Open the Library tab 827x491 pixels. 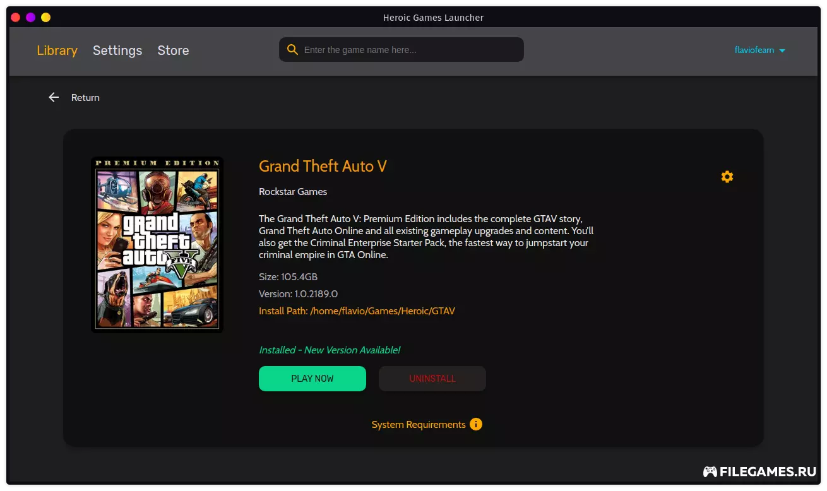coord(57,50)
